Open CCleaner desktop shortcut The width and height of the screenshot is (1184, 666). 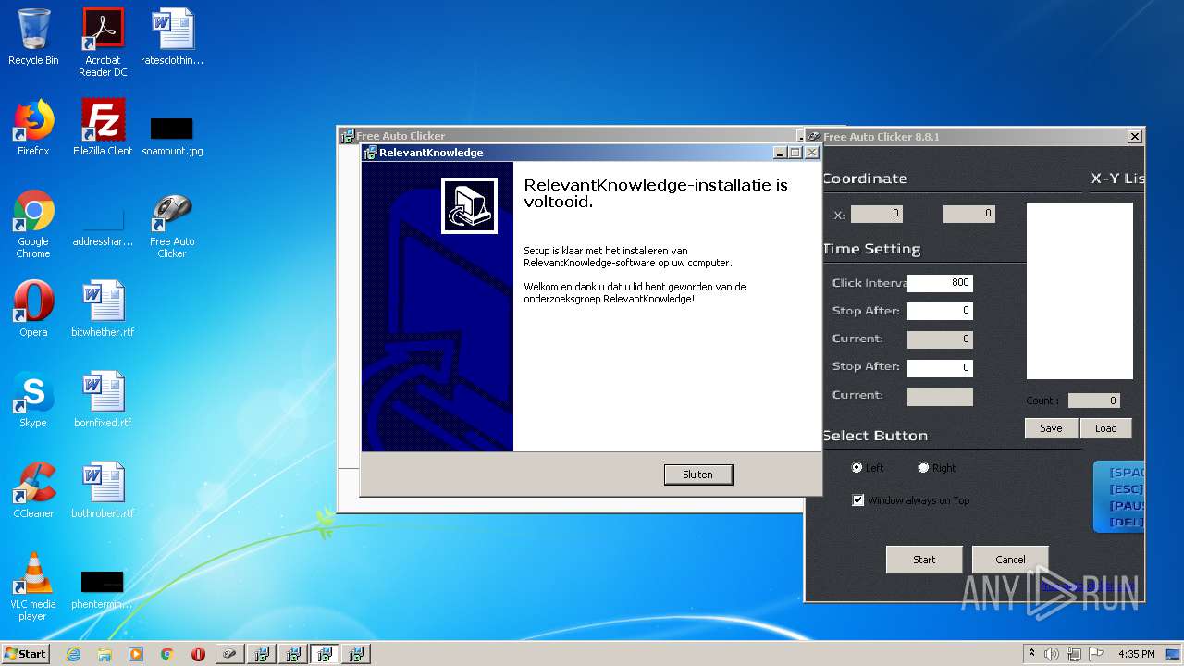(x=33, y=490)
